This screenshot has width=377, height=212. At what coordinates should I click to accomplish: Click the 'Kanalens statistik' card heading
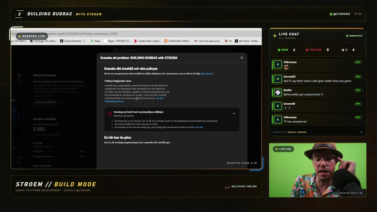tap(44, 119)
